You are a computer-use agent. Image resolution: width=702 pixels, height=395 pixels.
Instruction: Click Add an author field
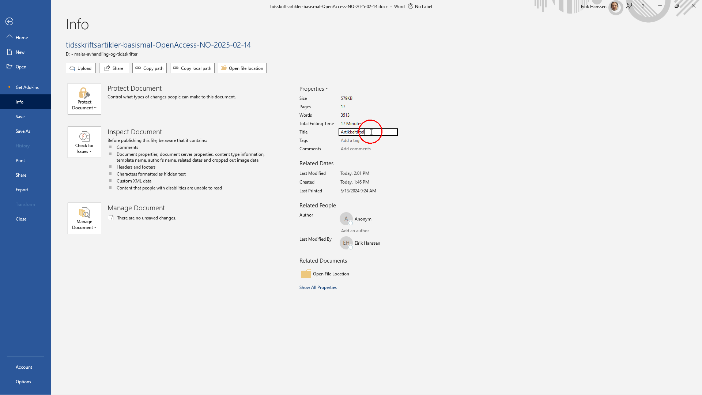pyautogui.click(x=355, y=231)
